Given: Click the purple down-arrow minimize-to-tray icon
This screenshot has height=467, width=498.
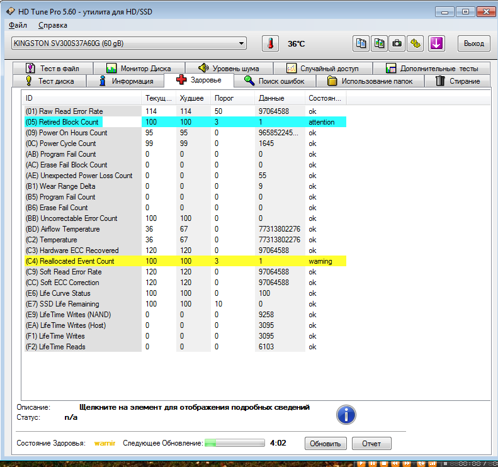Looking at the screenshot, I should click(x=436, y=43).
